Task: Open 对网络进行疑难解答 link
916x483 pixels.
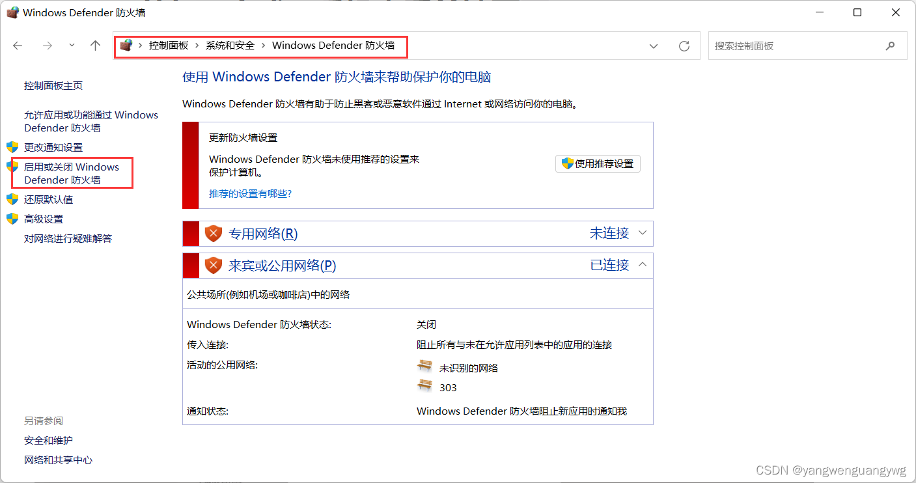Action: click(68, 238)
